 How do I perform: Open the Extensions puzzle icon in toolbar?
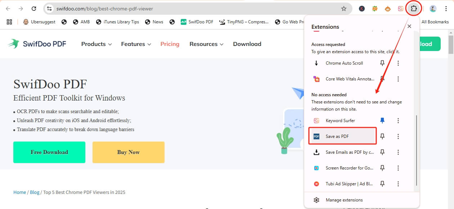point(413,8)
